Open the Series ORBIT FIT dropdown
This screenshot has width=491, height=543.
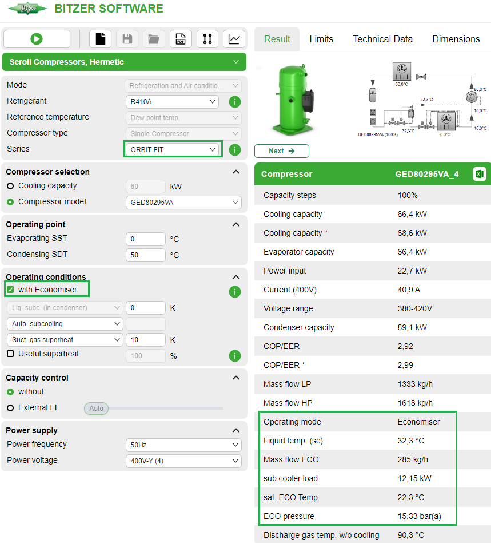click(172, 149)
